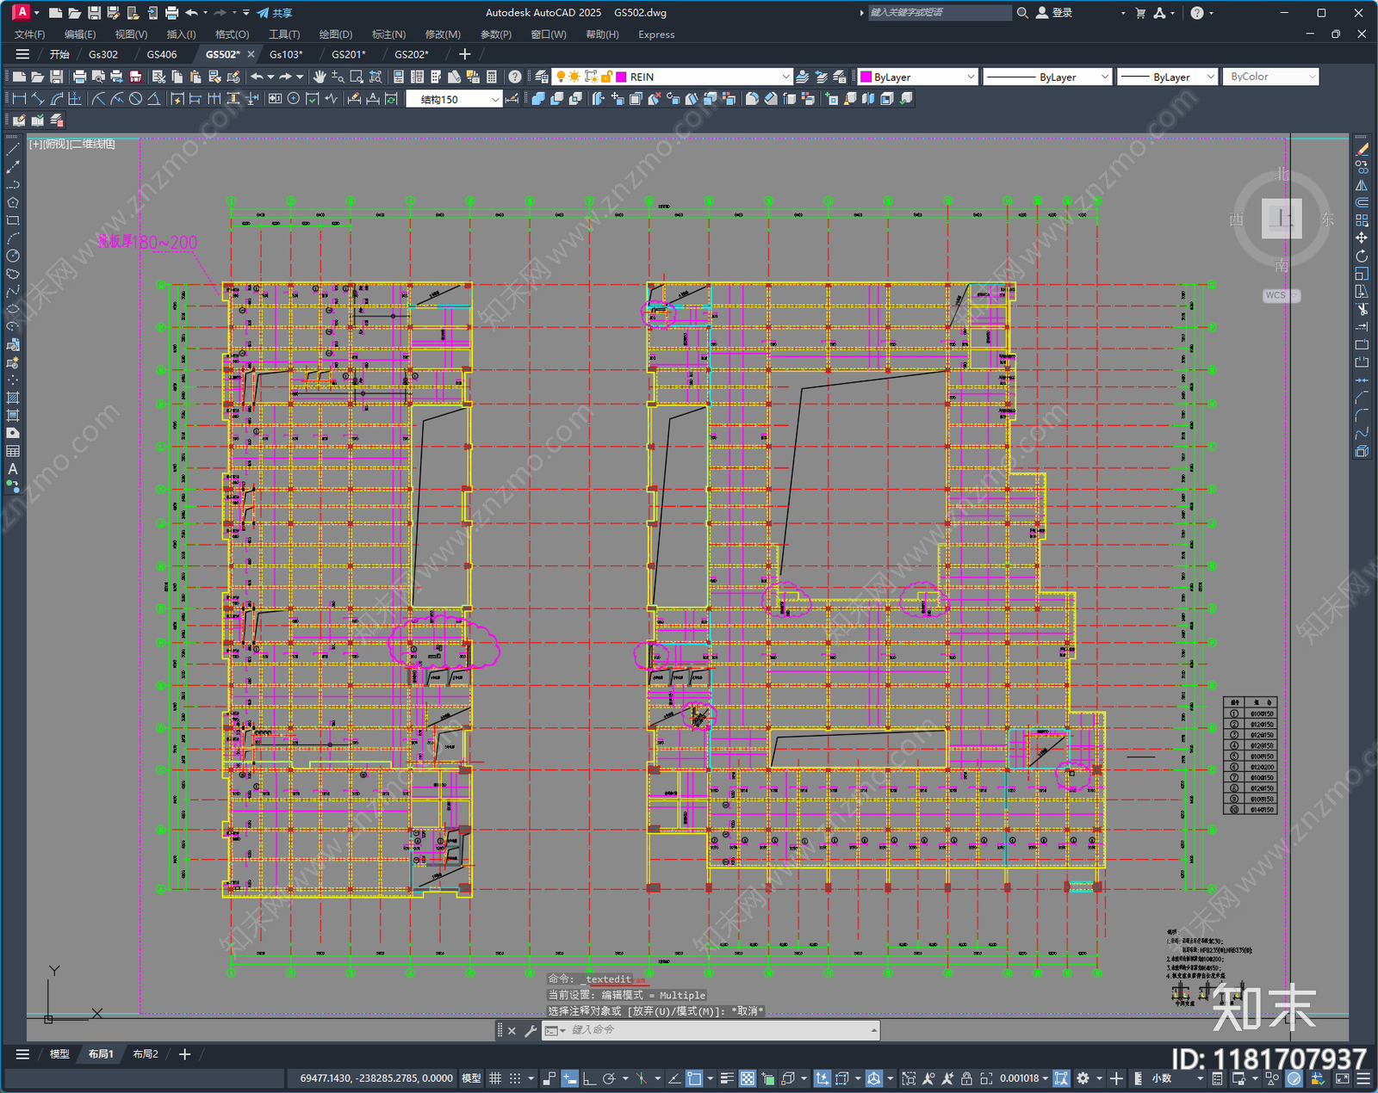Screen dimensions: 1378x1093
Task: Select the Angular dimension tool
Action: (x=153, y=99)
